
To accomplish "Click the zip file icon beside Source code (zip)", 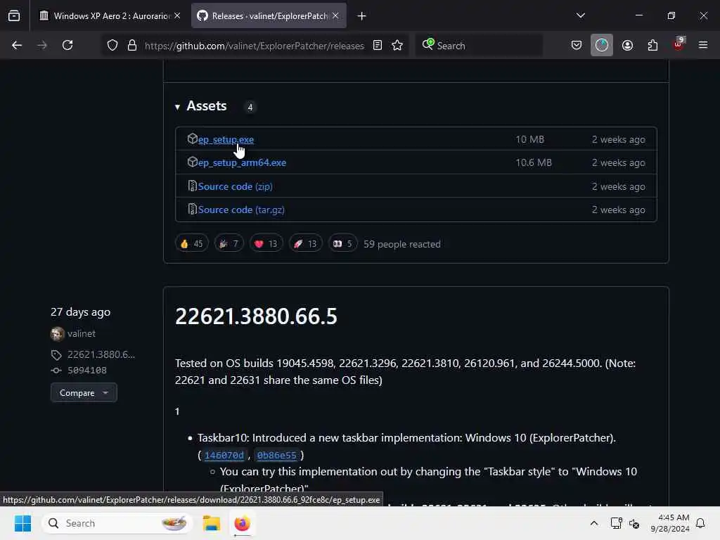I will coord(193,186).
